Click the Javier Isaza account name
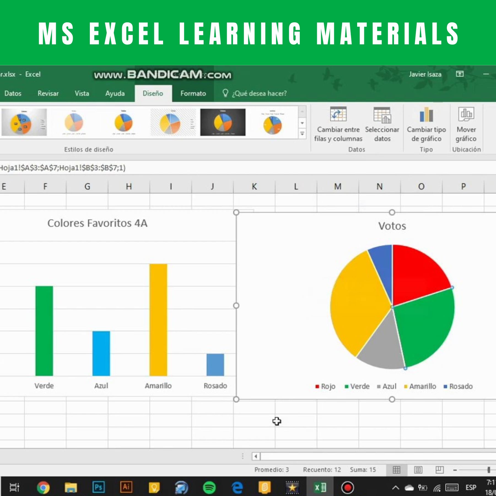The height and width of the screenshot is (496, 496). tap(425, 74)
